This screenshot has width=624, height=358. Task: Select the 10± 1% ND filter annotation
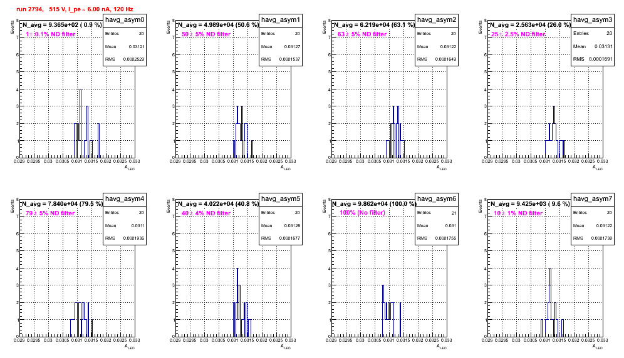click(518, 213)
